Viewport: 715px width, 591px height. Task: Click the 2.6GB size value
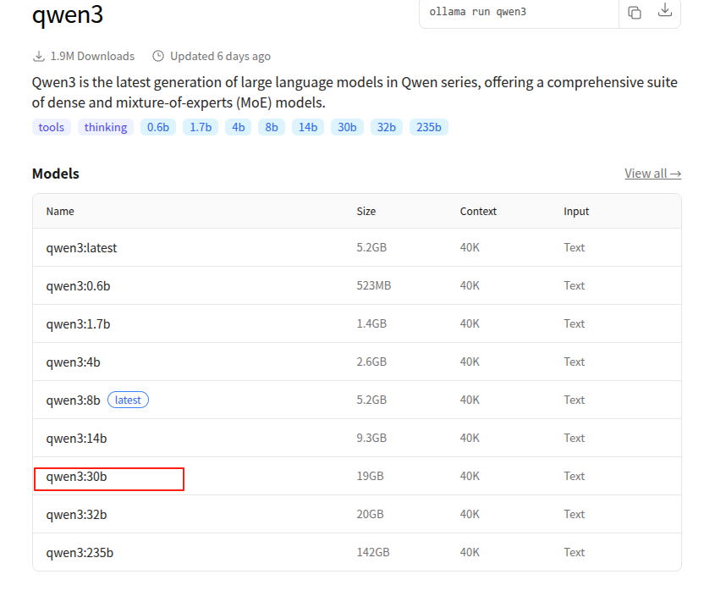tap(371, 362)
